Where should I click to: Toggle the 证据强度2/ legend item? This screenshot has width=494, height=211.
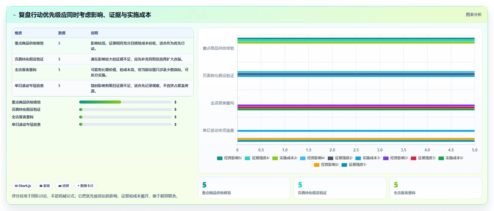[x=340, y=158]
